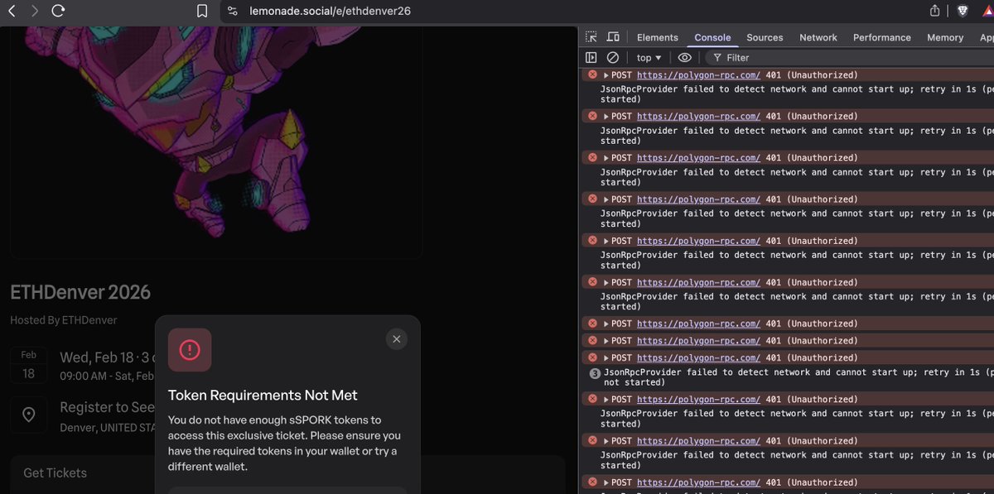Click the 09:00 AM - Sat time line
This screenshot has width=994, height=494.
click(107, 376)
